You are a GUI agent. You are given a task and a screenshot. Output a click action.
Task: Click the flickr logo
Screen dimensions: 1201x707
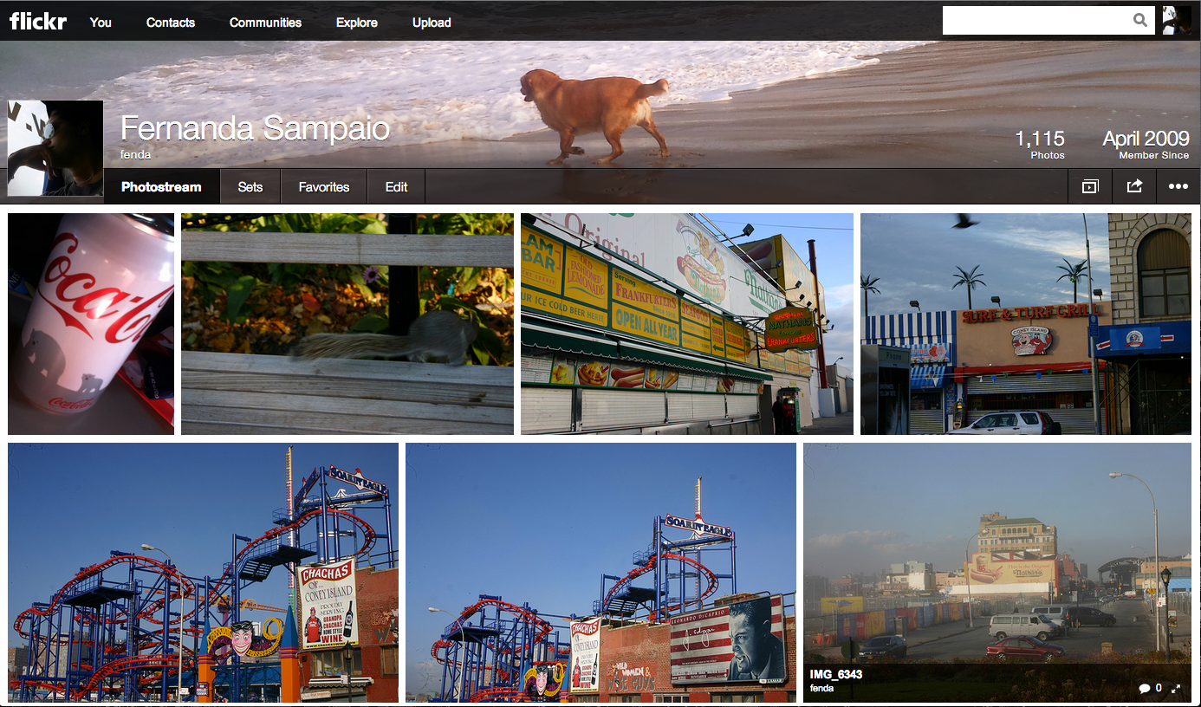pos(38,21)
